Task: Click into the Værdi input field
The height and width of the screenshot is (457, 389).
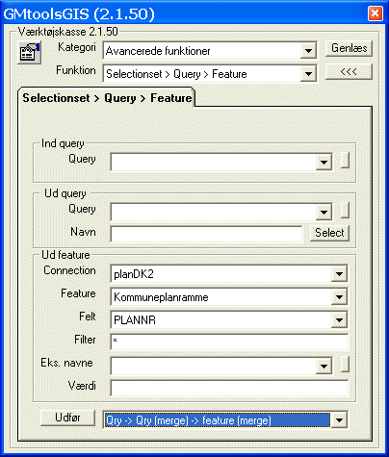Action: click(229, 388)
